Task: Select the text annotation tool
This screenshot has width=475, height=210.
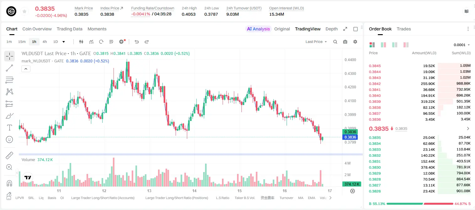Action: 9,128
